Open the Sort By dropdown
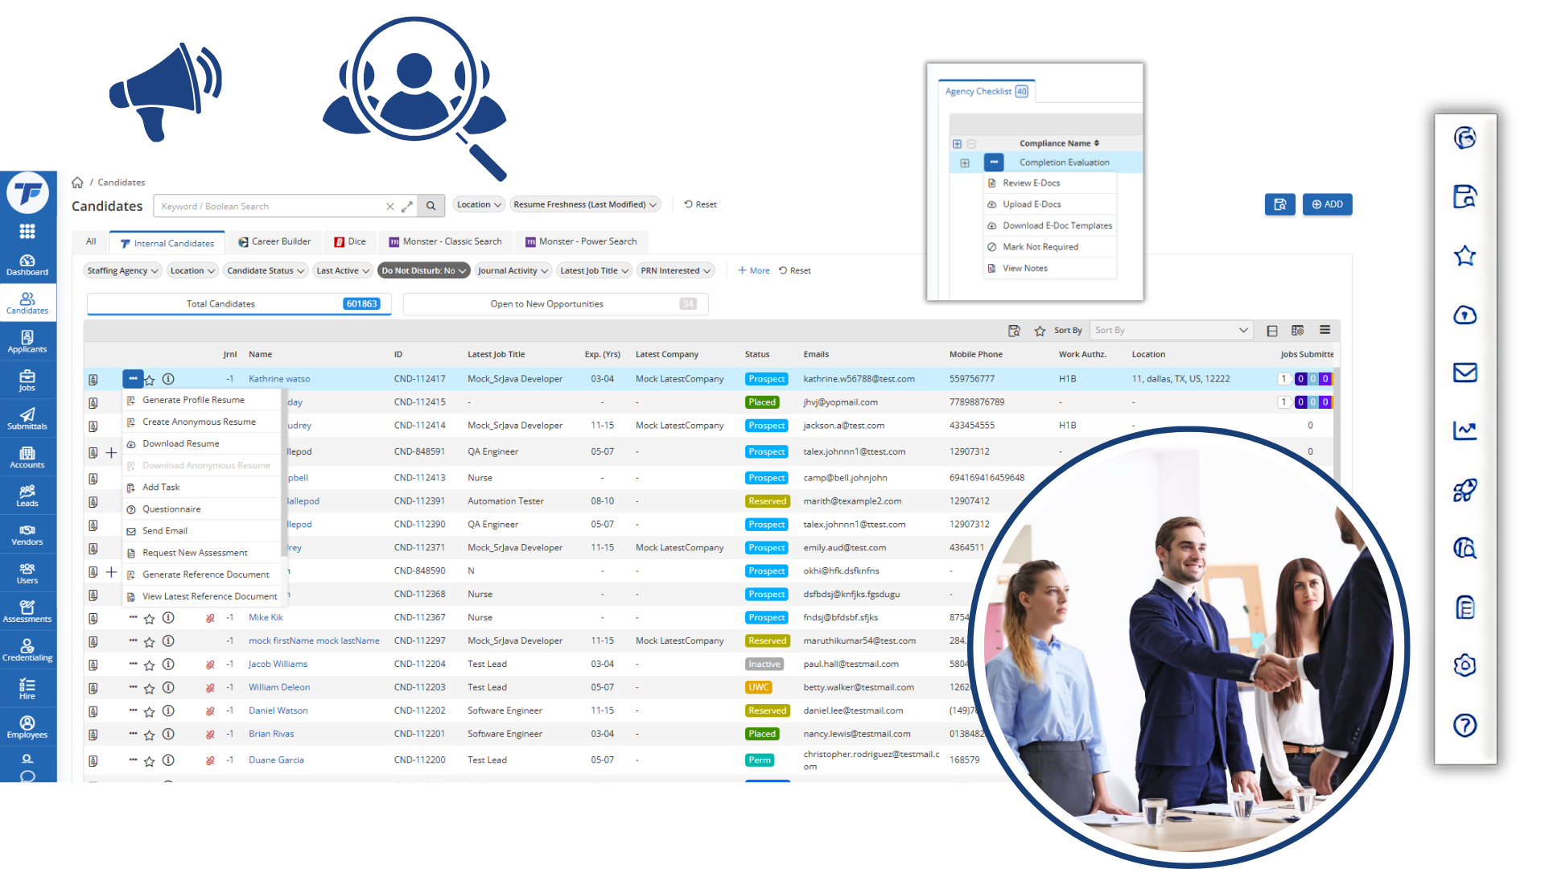The image size is (1545, 869). click(1171, 330)
